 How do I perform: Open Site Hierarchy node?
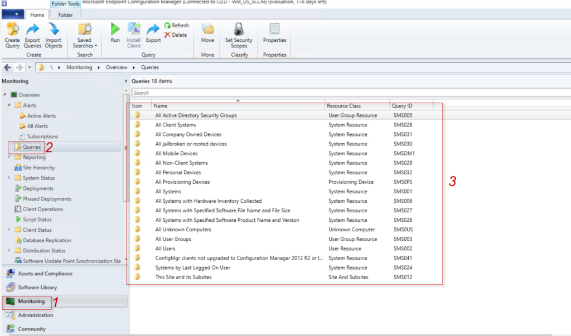[x=38, y=168]
